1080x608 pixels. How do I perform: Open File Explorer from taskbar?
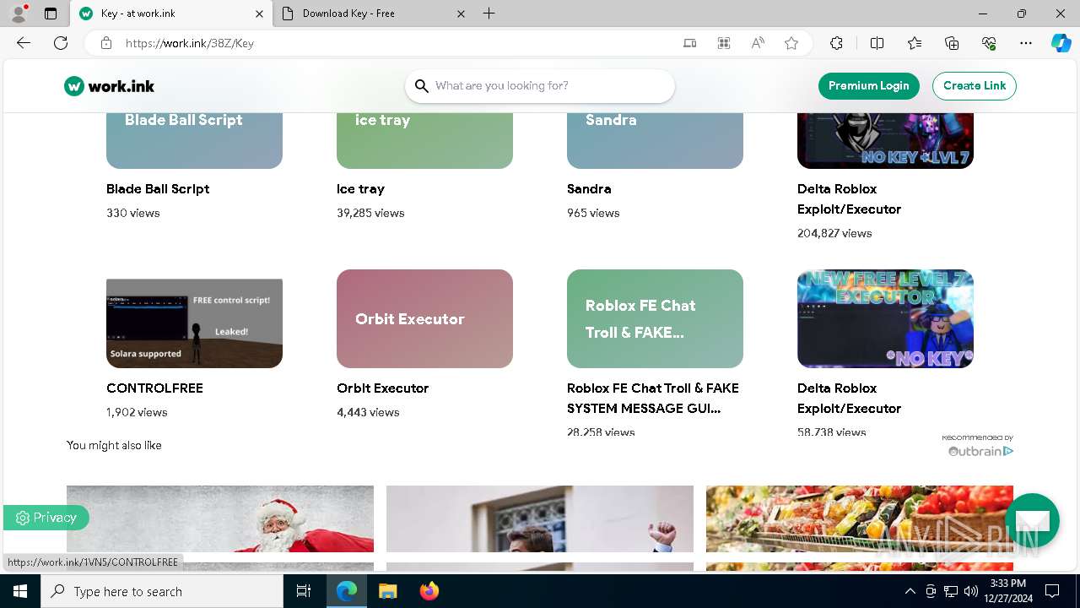pyautogui.click(x=387, y=591)
